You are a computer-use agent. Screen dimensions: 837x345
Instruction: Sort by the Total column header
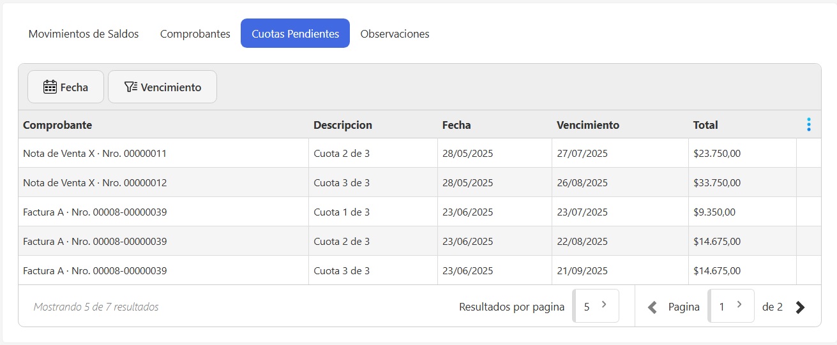(x=705, y=125)
